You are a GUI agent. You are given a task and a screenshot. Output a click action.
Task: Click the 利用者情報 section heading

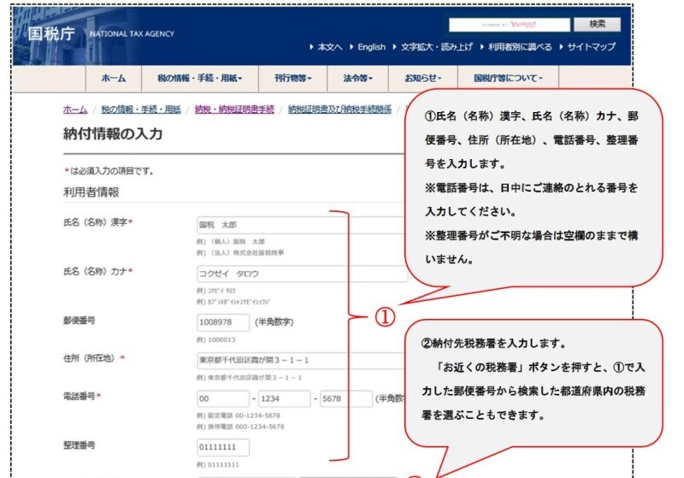[91, 192]
